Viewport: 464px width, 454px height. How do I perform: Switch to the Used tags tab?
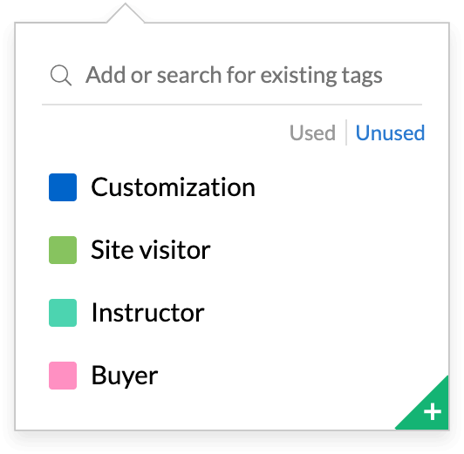tap(312, 132)
